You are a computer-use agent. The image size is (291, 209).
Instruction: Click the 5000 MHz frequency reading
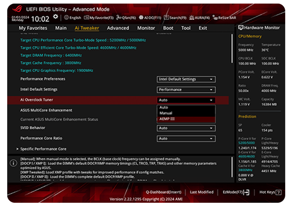point(246,50)
